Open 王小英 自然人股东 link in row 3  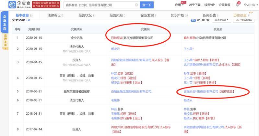(x=201, y=60)
